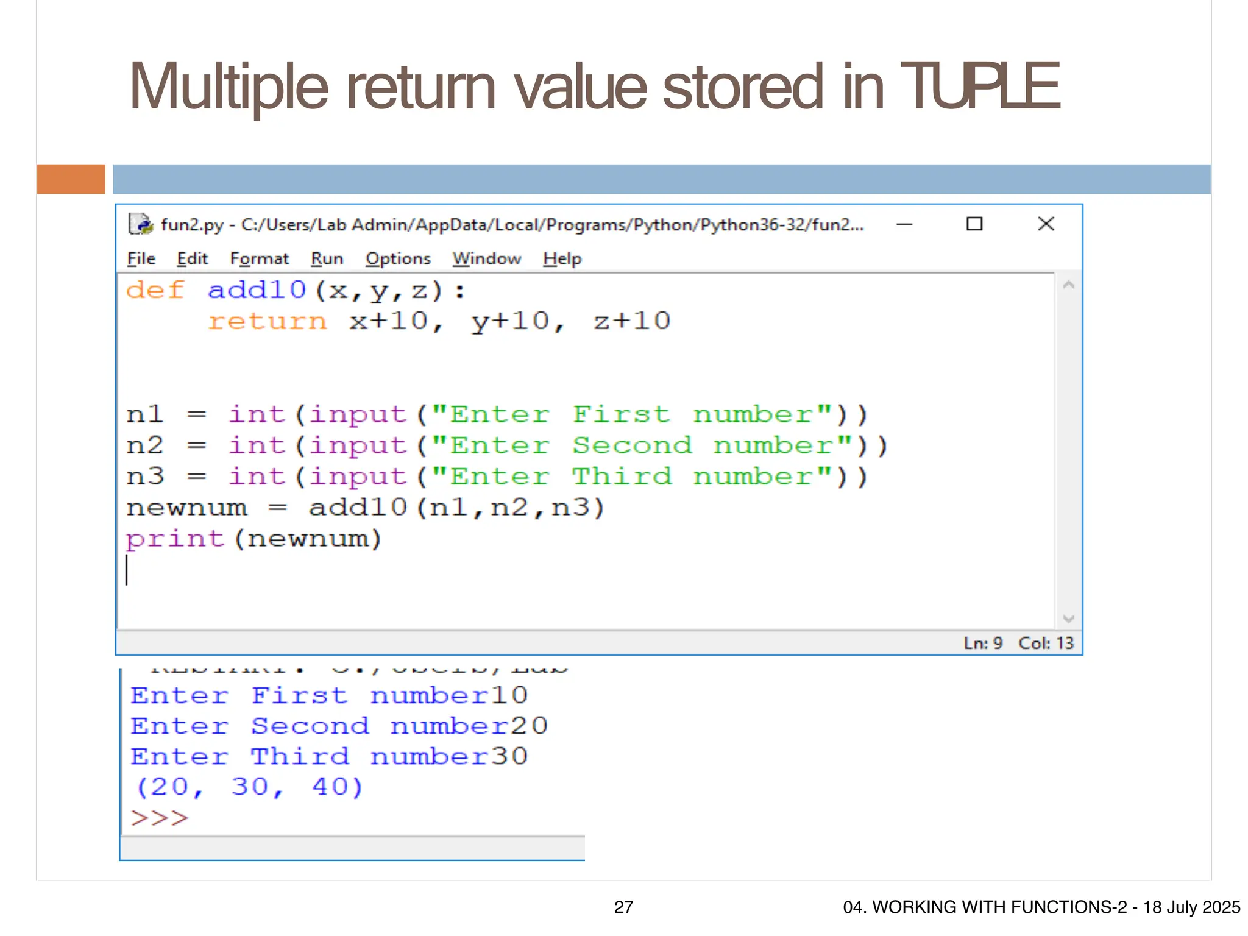
Task: Open the Edit menu
Action: (x=192, y=259)
